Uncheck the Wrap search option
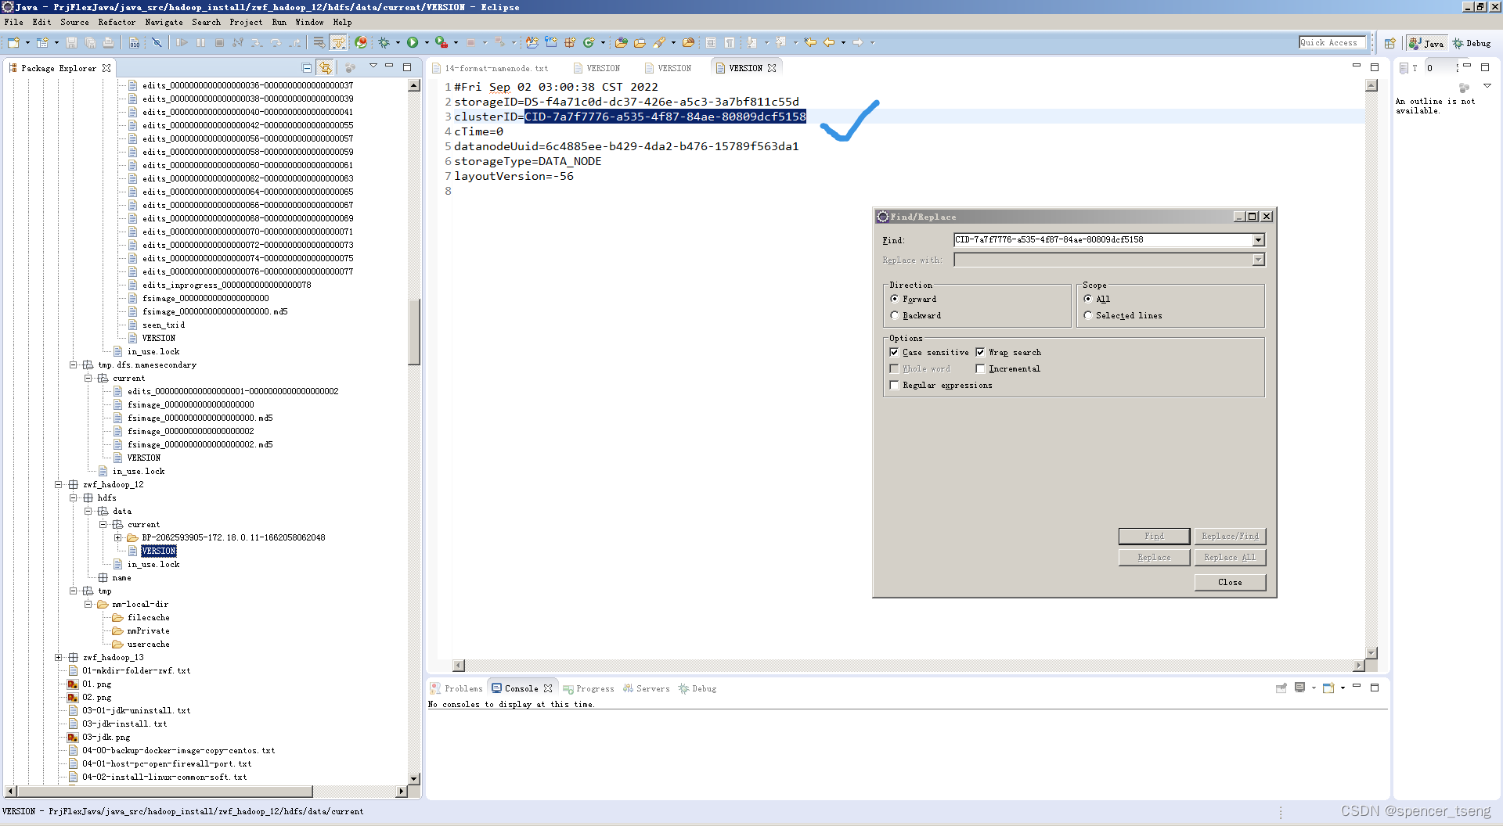 click(x=981, y=352)
